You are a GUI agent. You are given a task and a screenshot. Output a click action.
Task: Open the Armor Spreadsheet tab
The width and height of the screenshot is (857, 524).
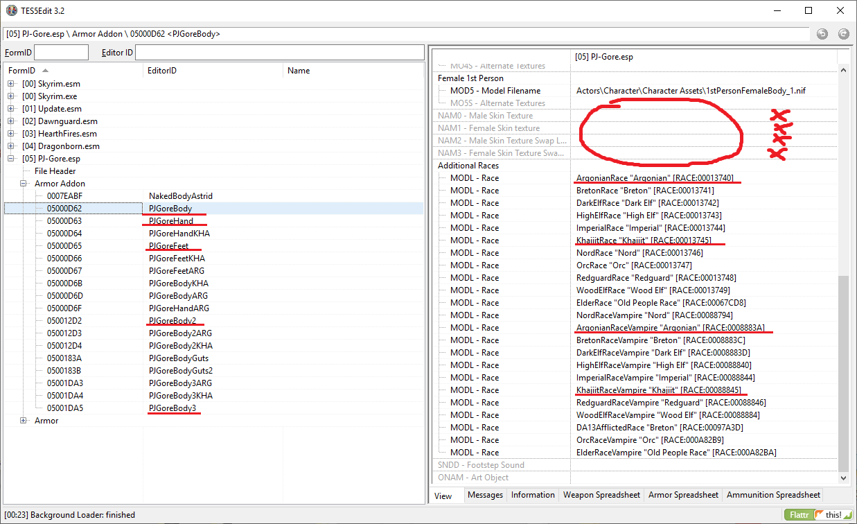[683, 495]
